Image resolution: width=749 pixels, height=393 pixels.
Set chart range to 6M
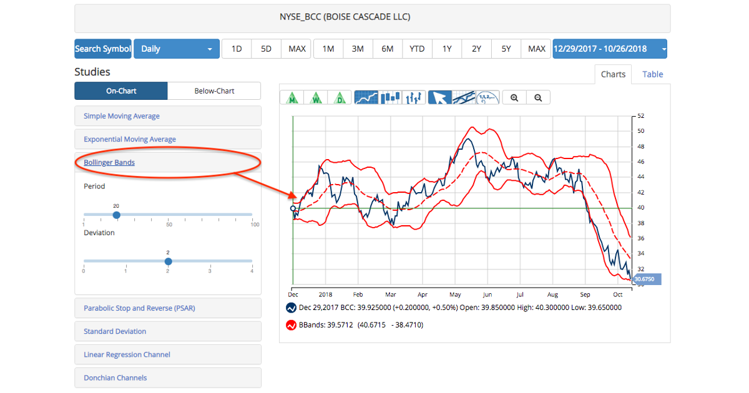pos(388,49)
